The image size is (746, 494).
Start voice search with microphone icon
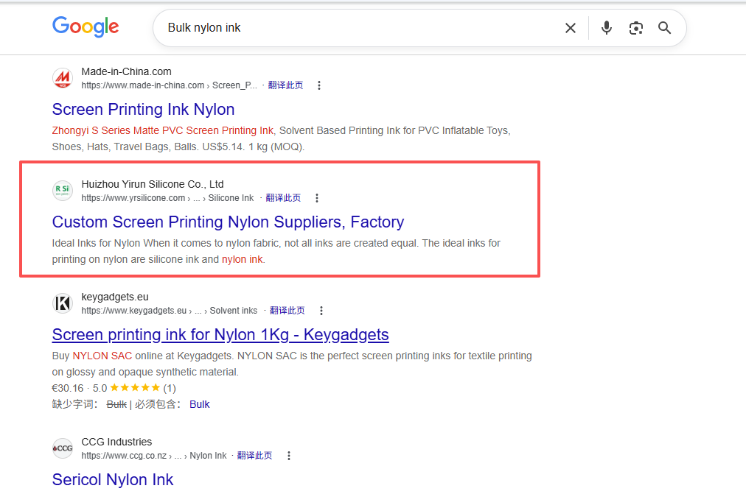(x=606, y=28)
